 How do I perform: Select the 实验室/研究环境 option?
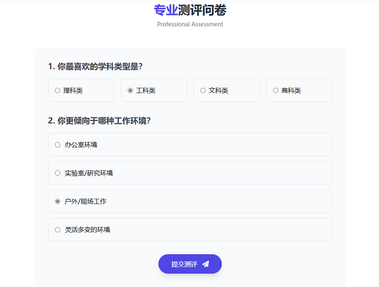point(57,172)
